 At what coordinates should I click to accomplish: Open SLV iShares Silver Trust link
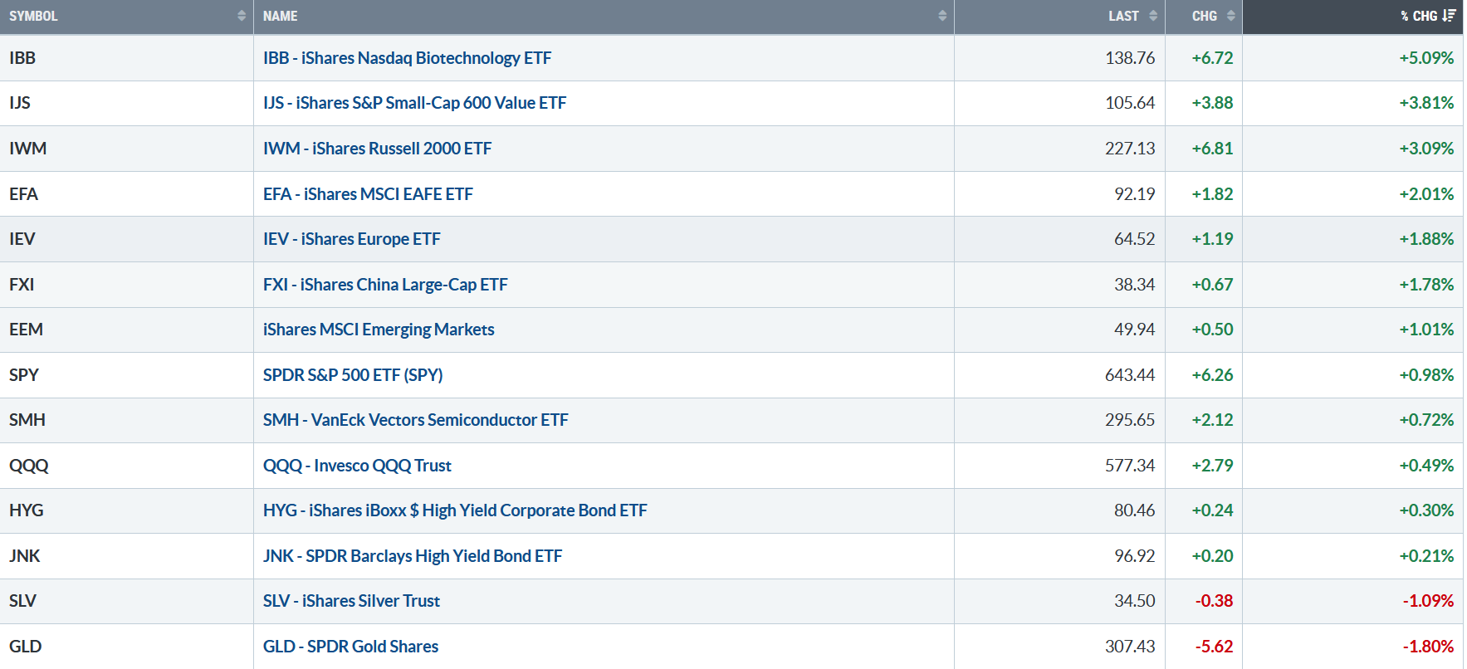click(351, 601)
